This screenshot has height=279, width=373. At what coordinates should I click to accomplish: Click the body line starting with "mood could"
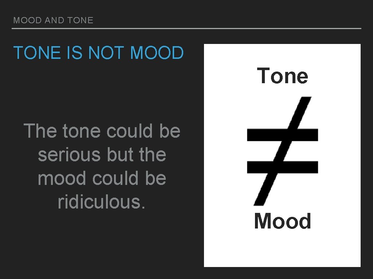102,178
